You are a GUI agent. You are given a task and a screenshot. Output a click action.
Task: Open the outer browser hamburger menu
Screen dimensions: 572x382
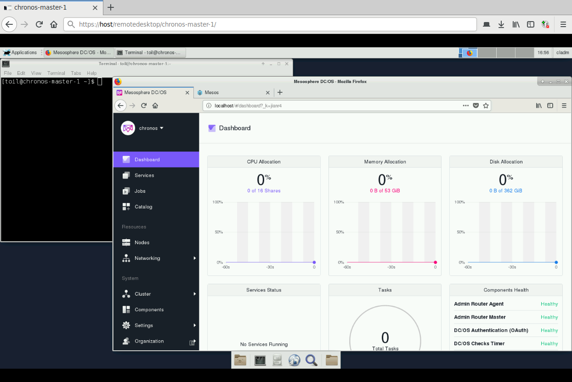pyautogui.click(x=563, y=24)
